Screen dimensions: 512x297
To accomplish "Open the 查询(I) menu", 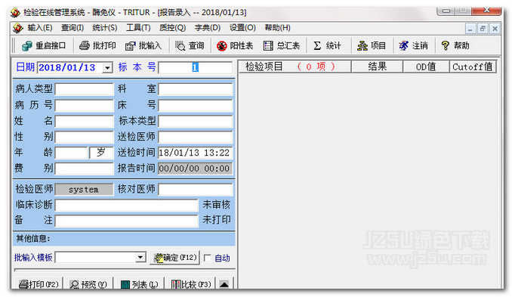I will coord(72,28).
